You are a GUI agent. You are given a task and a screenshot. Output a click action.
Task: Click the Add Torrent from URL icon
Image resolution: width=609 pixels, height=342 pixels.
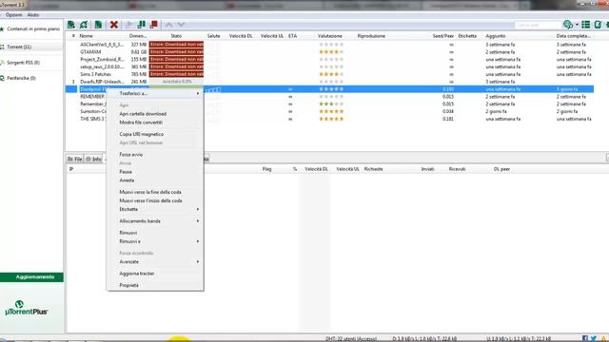(84, 25)
